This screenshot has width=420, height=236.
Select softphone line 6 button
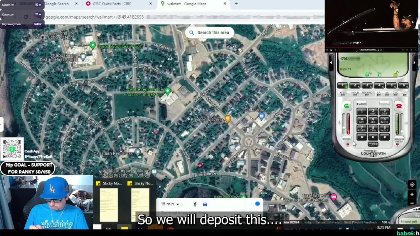[404, 85]
